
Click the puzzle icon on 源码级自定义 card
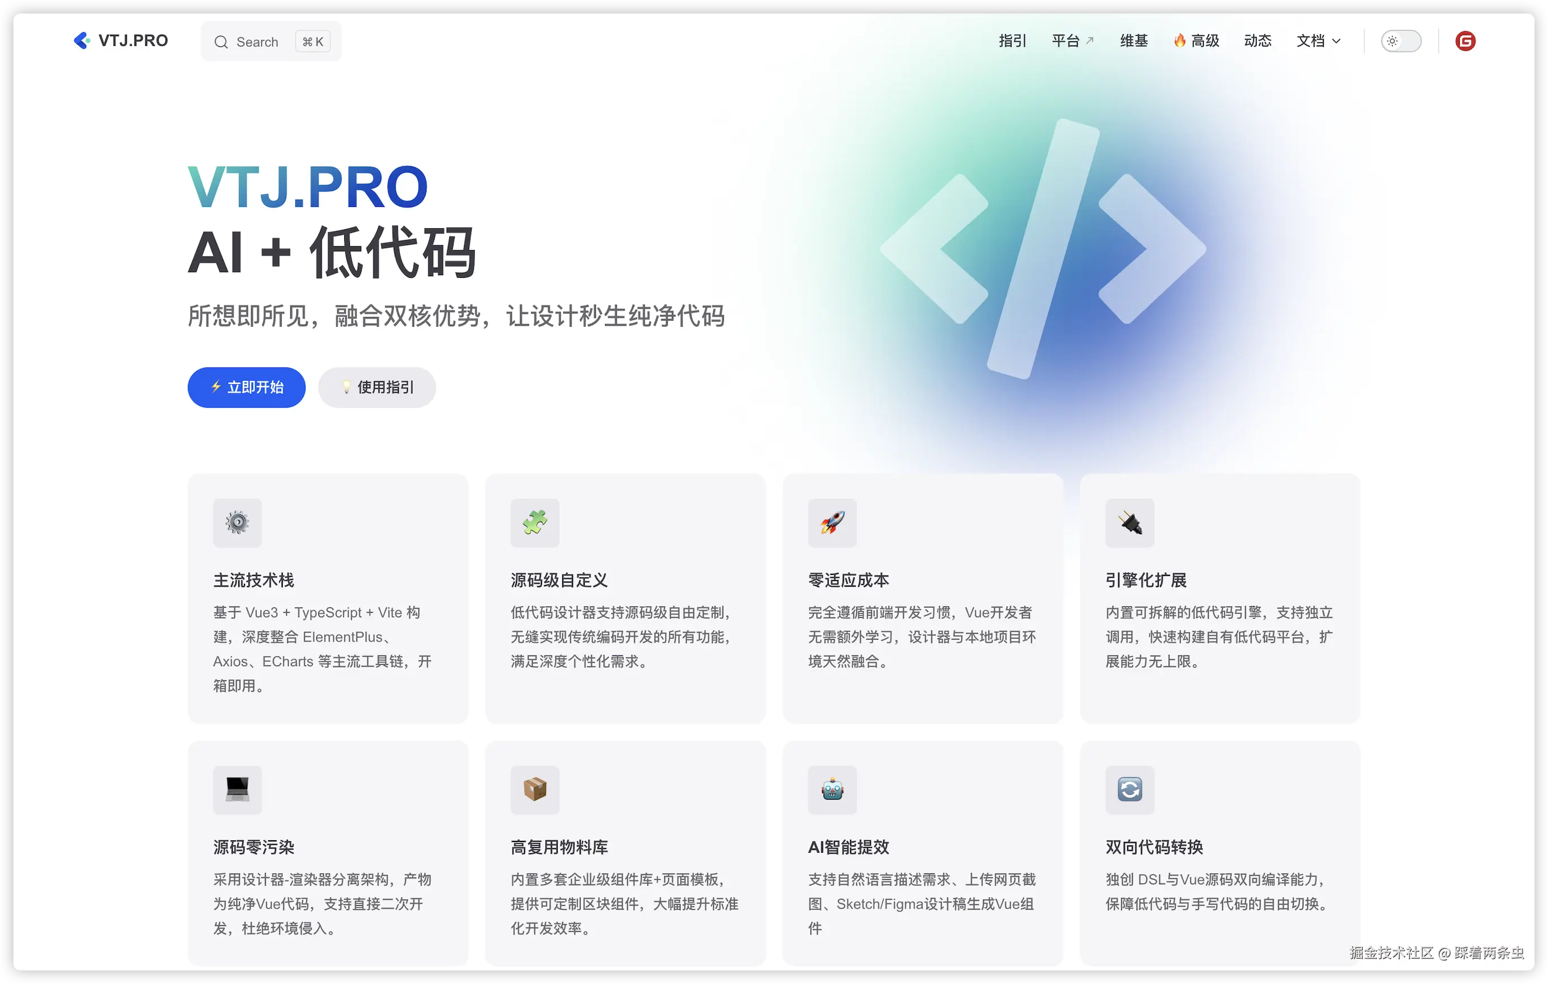535,523
